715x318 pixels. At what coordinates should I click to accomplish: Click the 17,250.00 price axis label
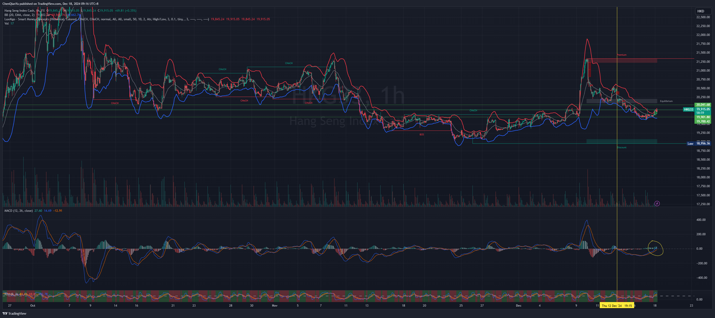pos(703,204)
